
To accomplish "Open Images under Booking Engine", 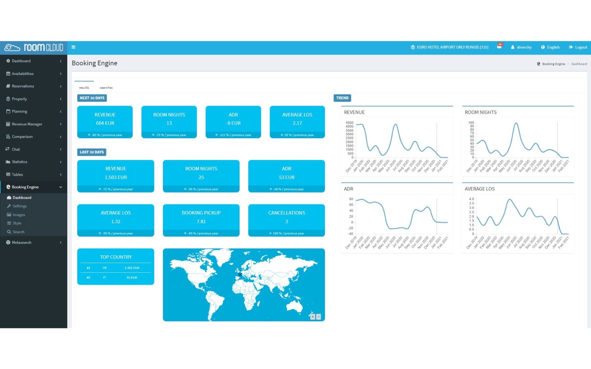I will [19, 215].
